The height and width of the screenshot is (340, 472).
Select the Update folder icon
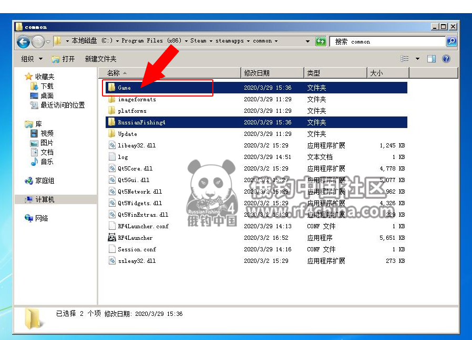tap(111, 133)
